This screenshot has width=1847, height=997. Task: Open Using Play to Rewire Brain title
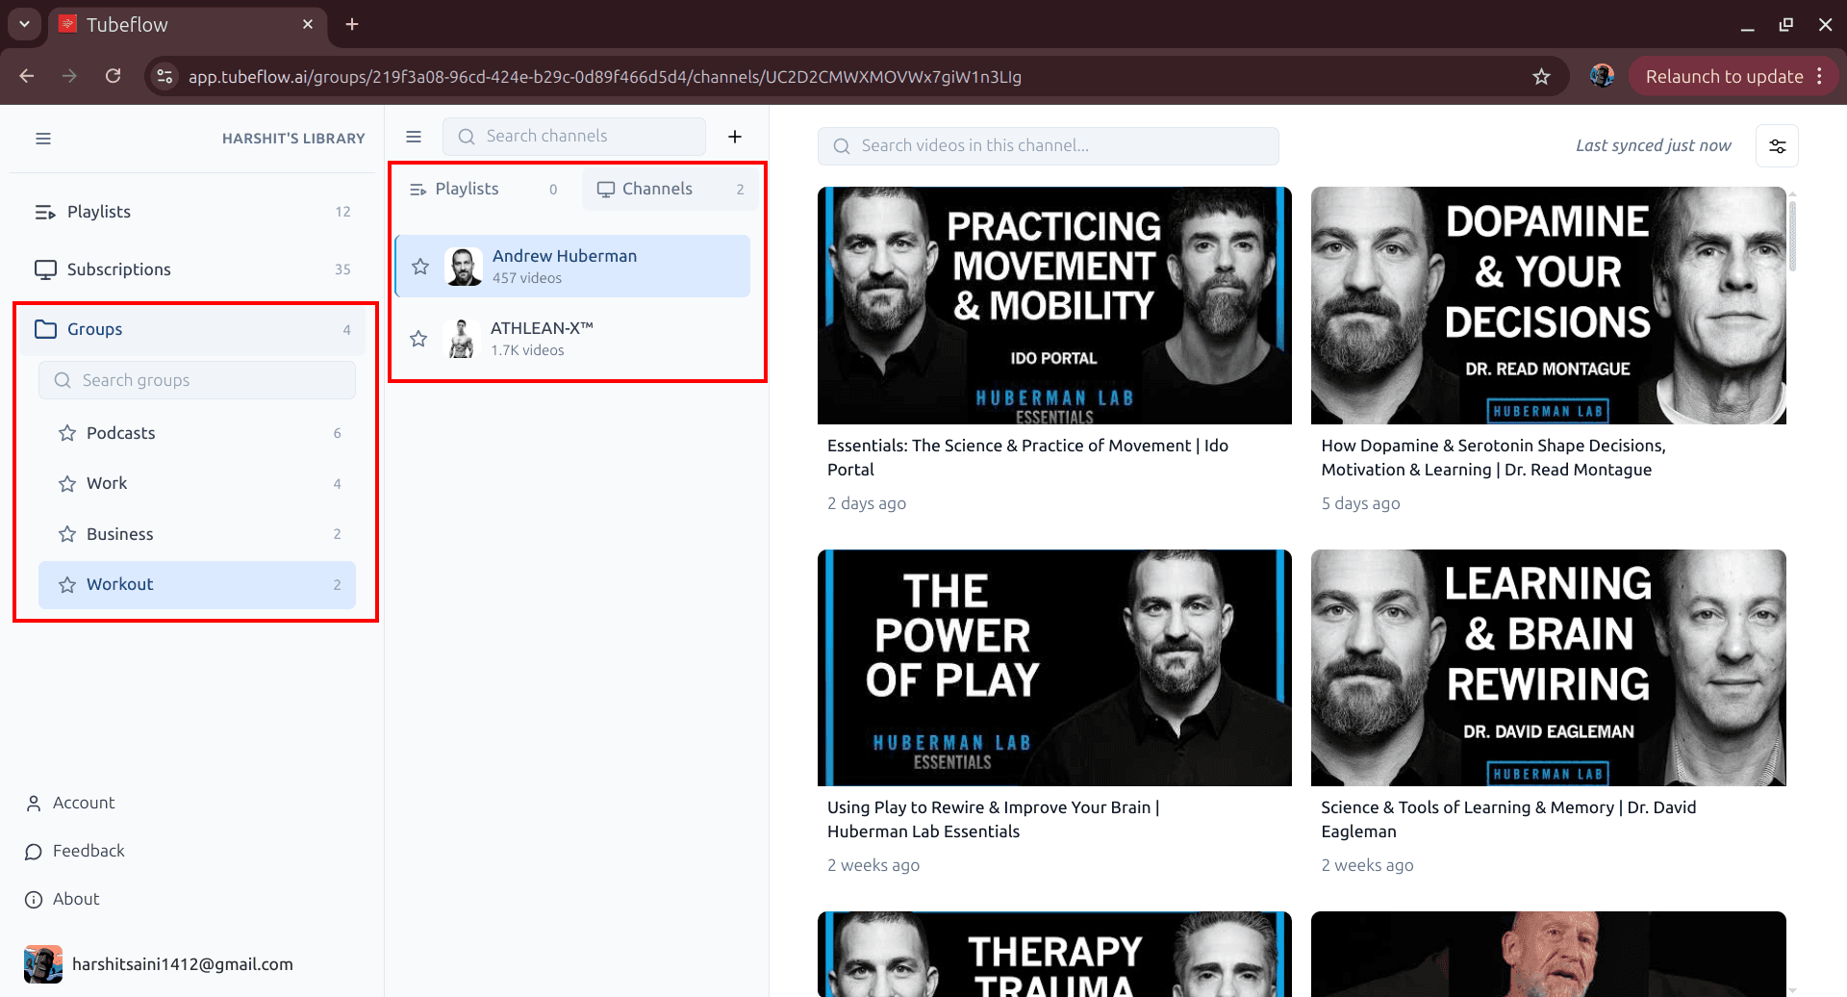[993, 820]
